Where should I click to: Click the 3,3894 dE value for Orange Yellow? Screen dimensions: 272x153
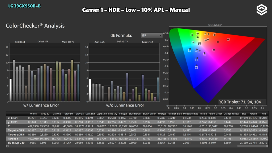click(228, 143)
